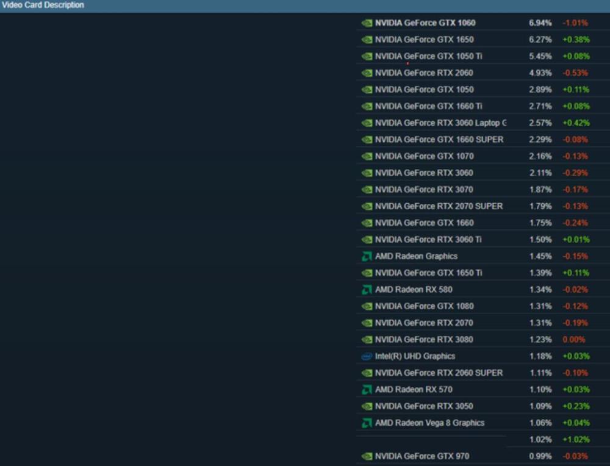Click the "NVIDIA GeForce RTX 2060" name
Viewport: 610px width, 466px height.
(x=424, y=73)
